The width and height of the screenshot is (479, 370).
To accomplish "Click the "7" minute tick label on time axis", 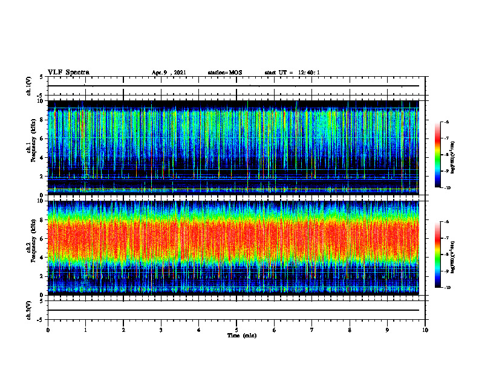I will click(312, 330).
